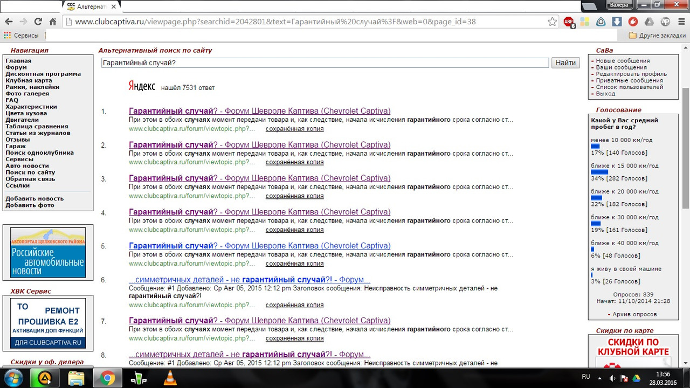
Task: Open Таблица сравнения in the navigation menu
Action: point(37,126)
